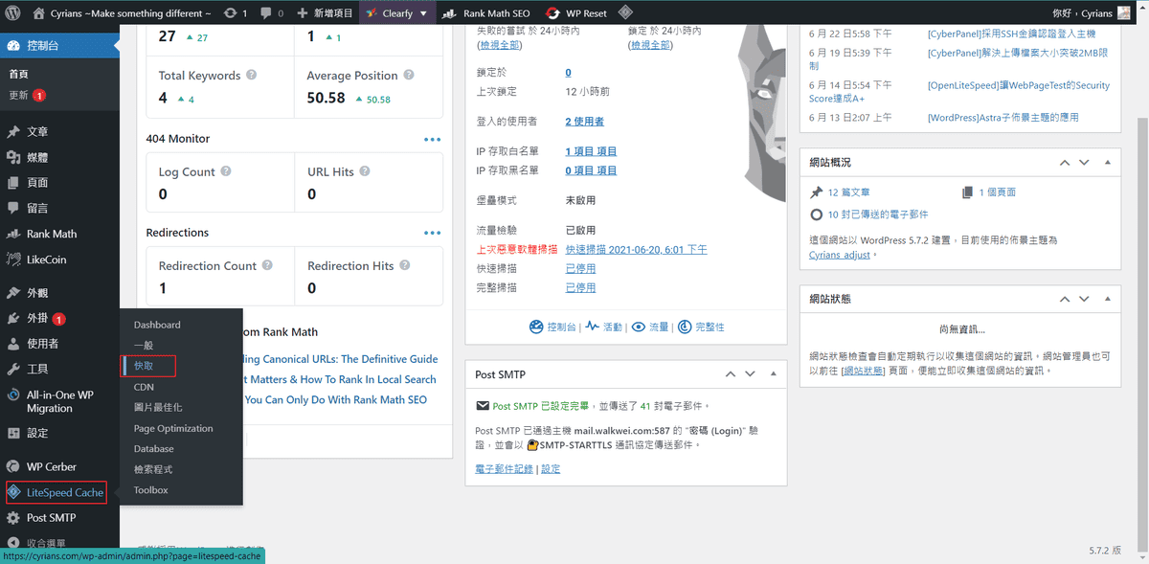This screenshot has height=564, width=1149.
Task: Open the Cerber 活動 link
Action: pyautogui.click(x=605, y=327)
